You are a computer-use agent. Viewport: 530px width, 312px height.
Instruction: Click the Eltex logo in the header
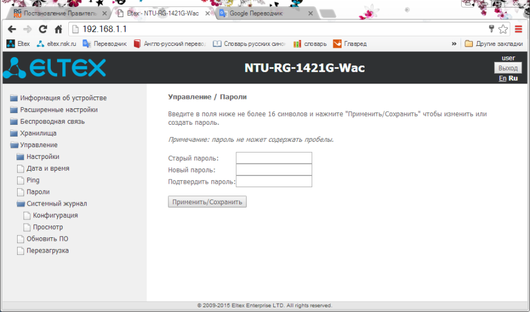tap(54, 68)
